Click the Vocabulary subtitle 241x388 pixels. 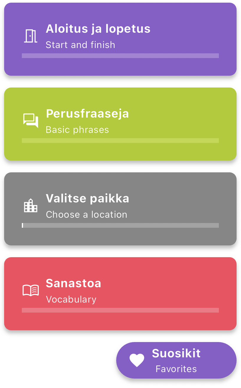coord(71,300)
